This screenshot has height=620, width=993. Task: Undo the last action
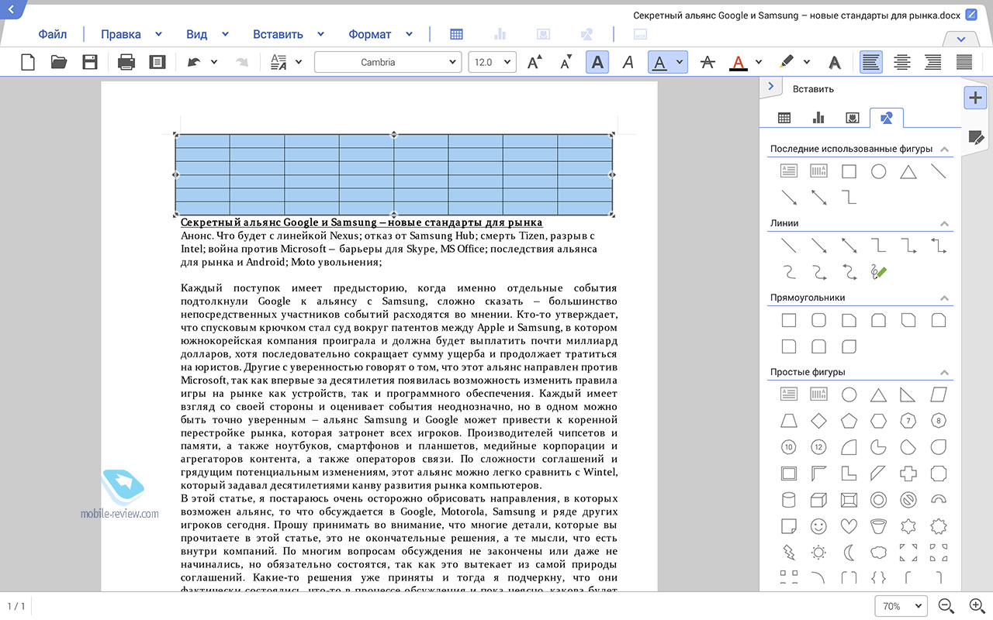193,63
